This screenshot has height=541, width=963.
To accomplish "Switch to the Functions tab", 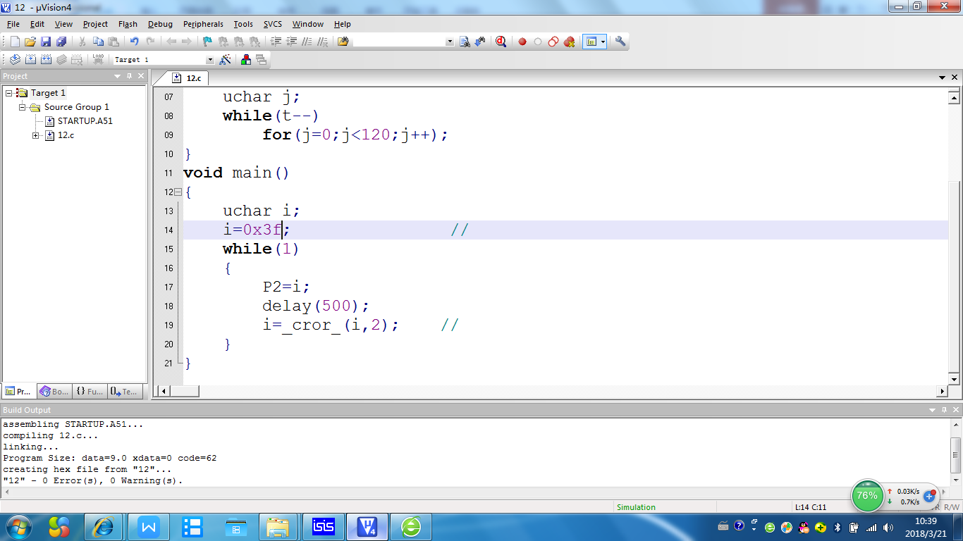I will click(x=90, y=391).
